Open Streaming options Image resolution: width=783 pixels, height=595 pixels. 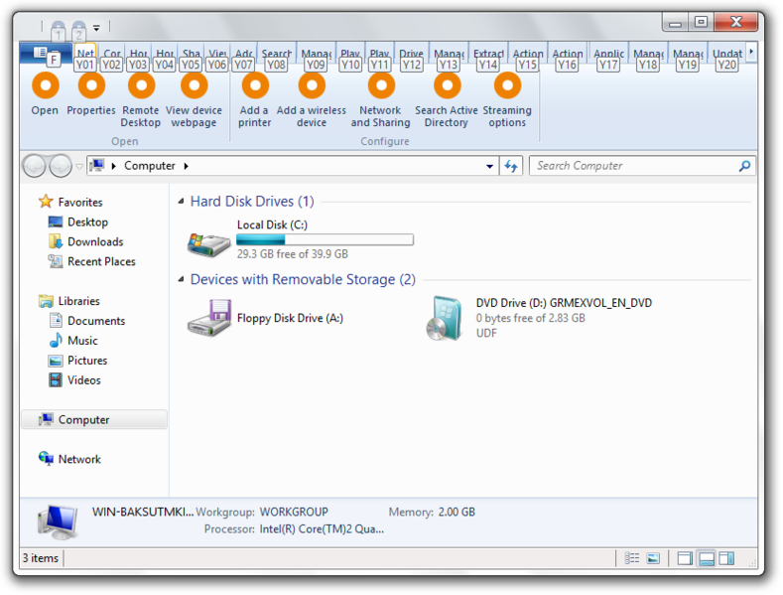pyautogui.click(x=507, y=100)
